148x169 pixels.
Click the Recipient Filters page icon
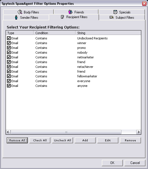(62, 17)
